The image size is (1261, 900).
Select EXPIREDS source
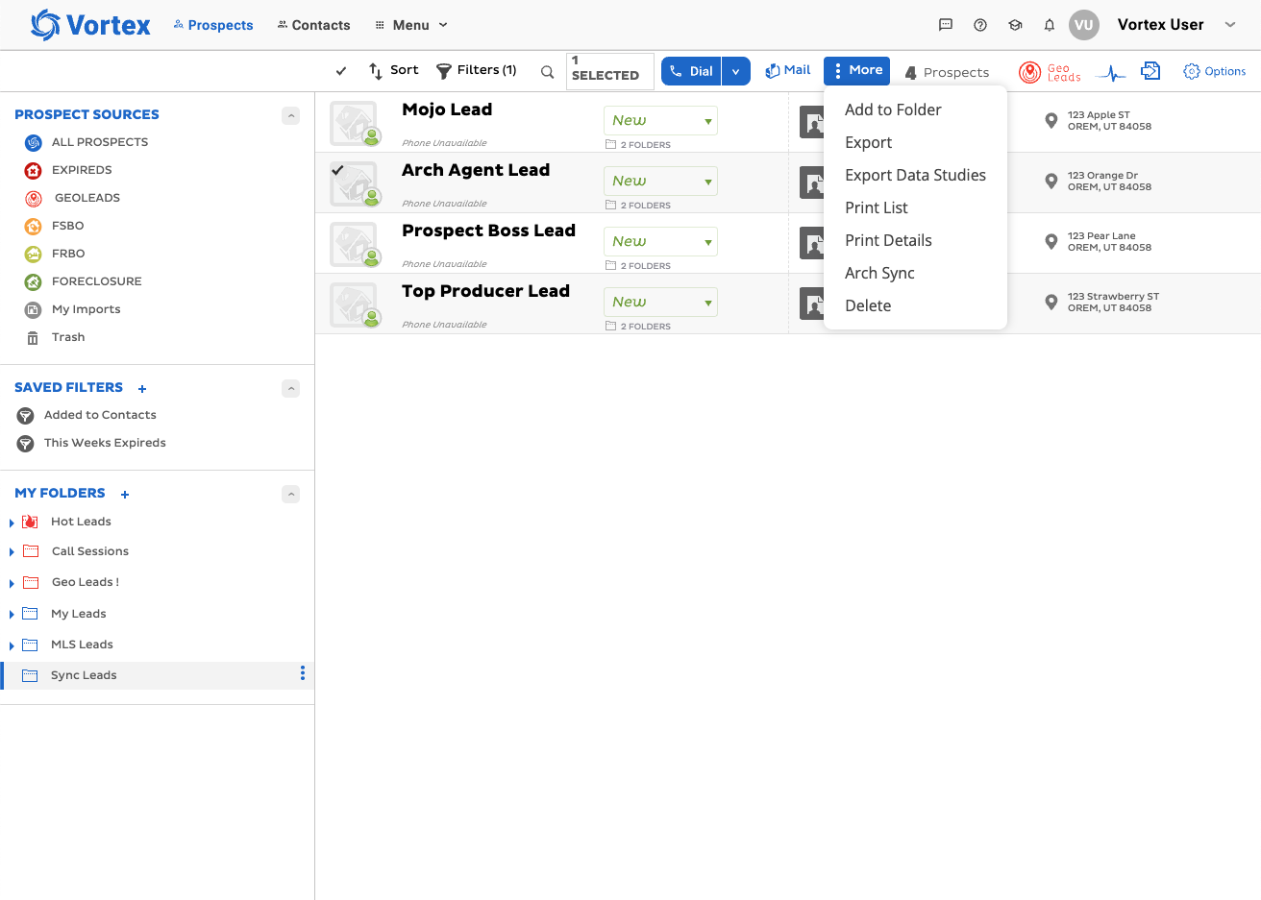(68, 170)
